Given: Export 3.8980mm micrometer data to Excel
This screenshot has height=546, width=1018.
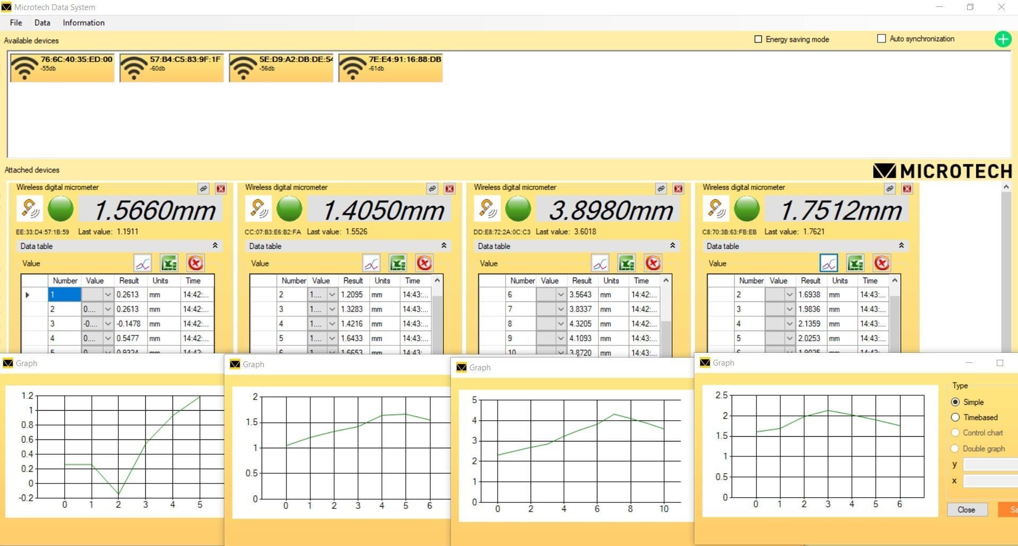Looking at the screenshot, I should click(x=627, y=263).
